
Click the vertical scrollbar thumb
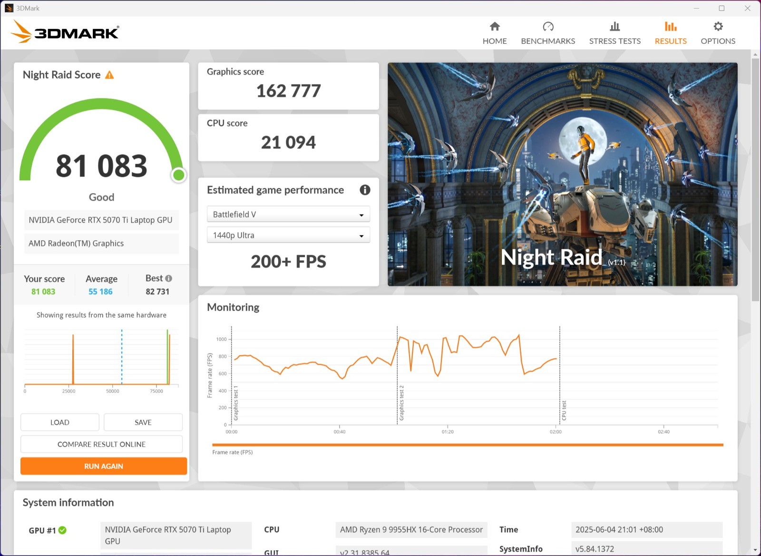pyautogui.click(x=755, y=180)
